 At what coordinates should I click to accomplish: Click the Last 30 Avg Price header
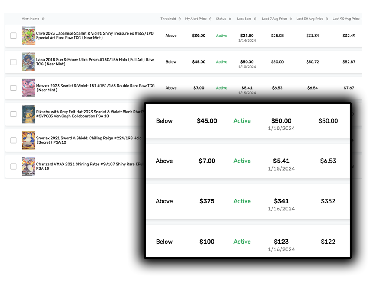click(x=310, y=19)
